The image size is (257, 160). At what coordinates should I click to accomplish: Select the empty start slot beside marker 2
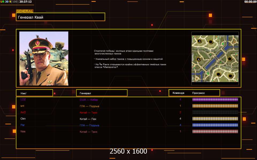[x=211, y=42]
